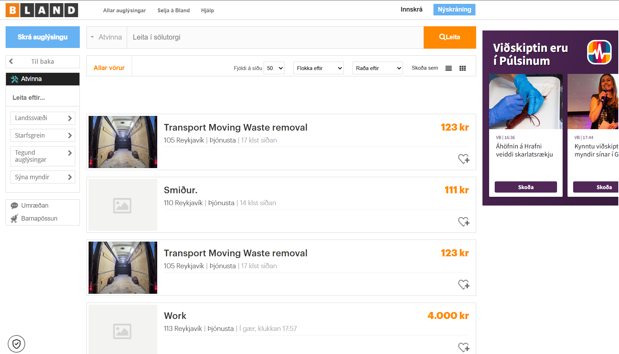
Task: Click the 4.000 kr price on Work listing
Action: (448, 316)
